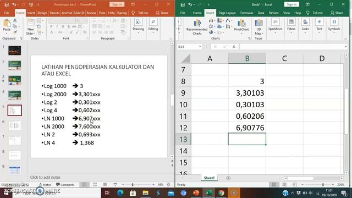Open Recommended Charts in Excel
352x198 pixels.
click(197, 27)
